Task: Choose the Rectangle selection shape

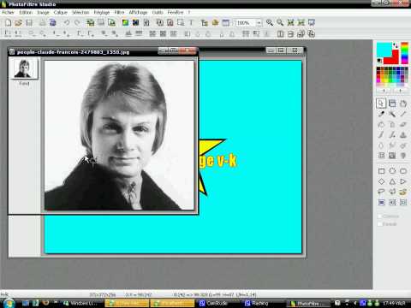Action: 381,171
